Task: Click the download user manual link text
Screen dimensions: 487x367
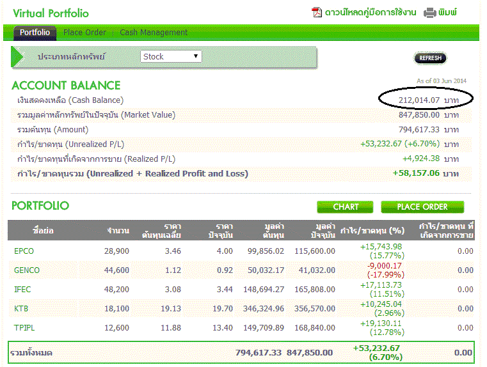Action: coord(371,13)
